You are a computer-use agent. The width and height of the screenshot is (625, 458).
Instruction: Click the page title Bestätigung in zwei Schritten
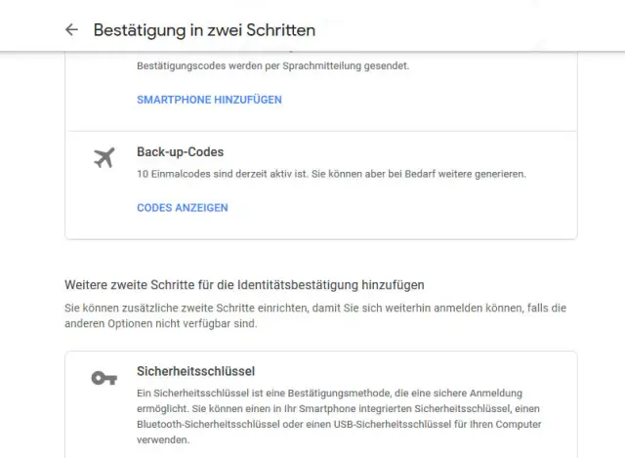pos(204,30)
